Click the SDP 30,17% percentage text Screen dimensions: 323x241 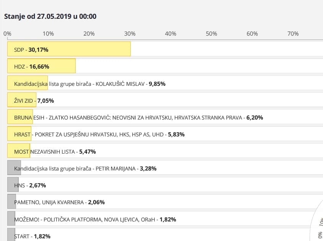(38, 49)
